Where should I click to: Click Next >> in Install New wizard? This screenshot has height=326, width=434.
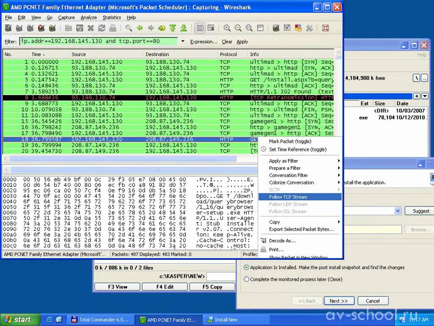pyautogui.click(x=339, y=301)
